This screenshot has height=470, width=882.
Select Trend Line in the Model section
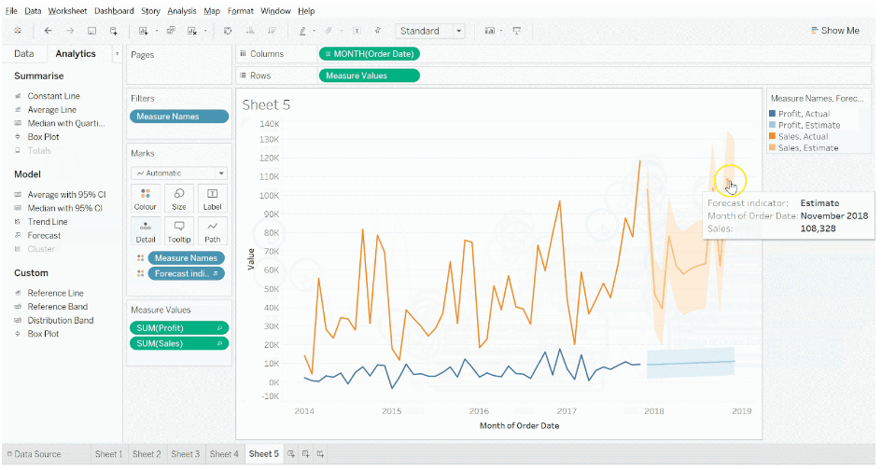pyautogui.click(x=47, y=222)
